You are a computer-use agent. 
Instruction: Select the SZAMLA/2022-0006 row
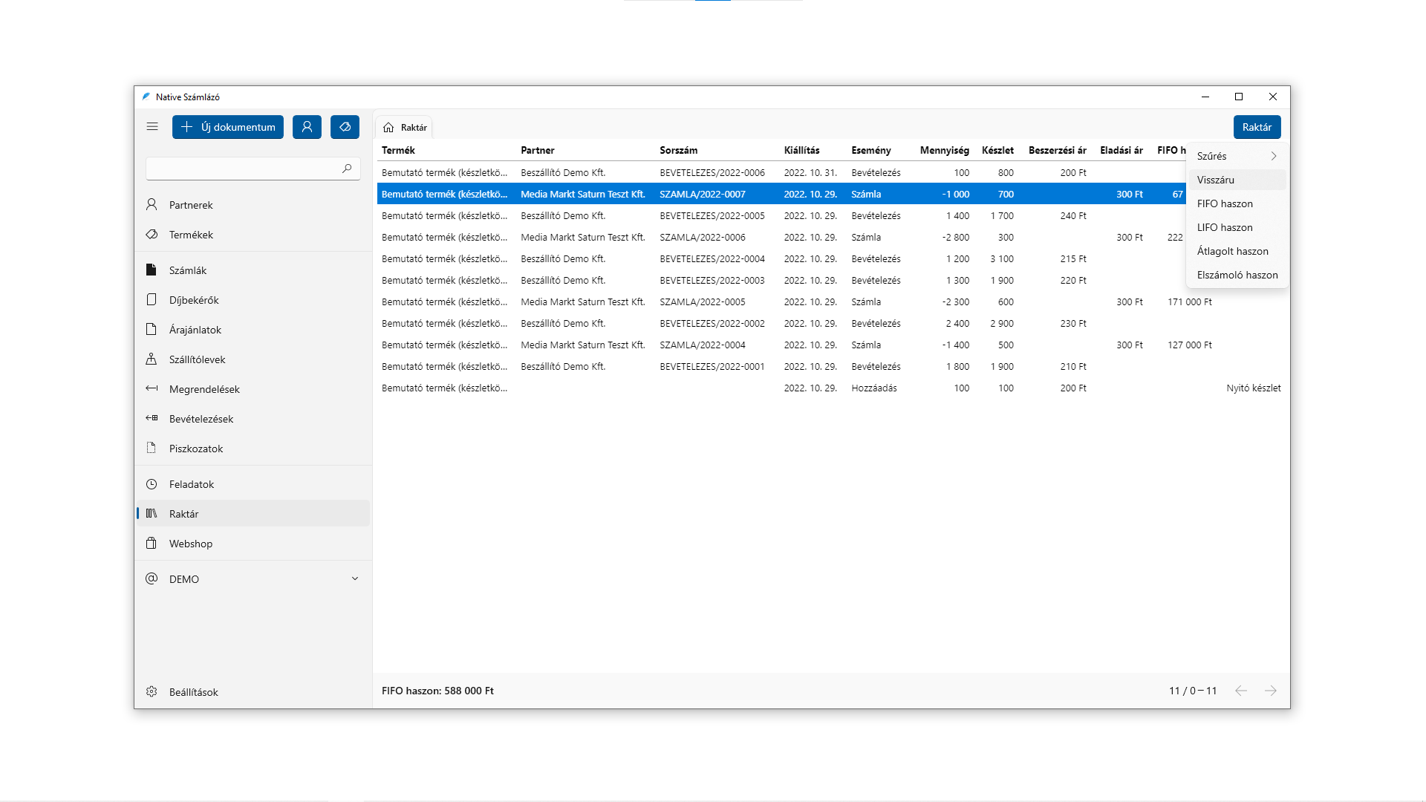click(702, 238)
